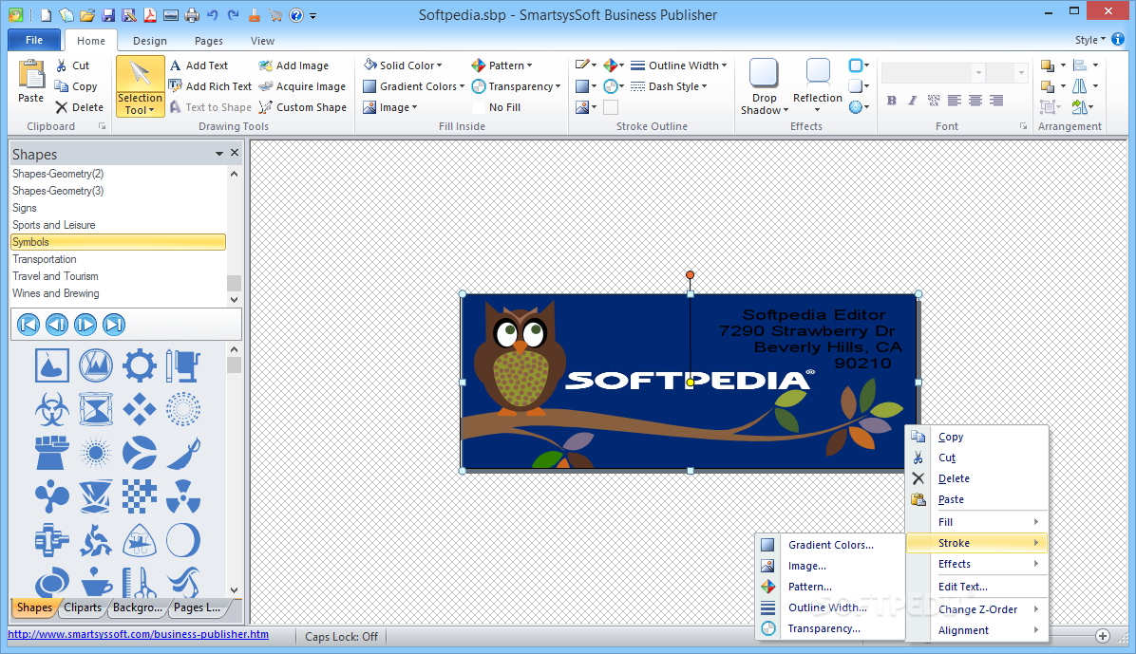
Task: Click Add Text in Drawing Tools
Action: click(x=199, y=65)
